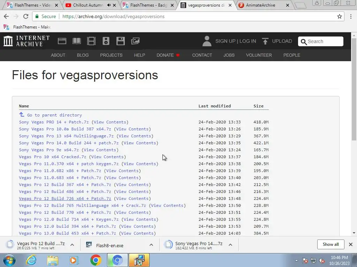Click the address bar URL
The height and width of the screenshot is (267, 357).
[x=113, y=16]
